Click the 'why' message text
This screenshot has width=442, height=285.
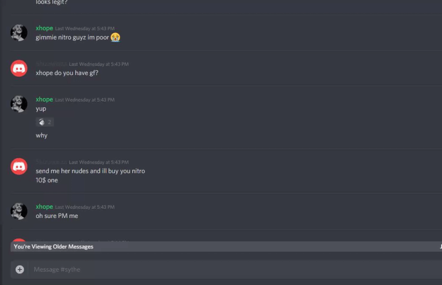point(42,135)
